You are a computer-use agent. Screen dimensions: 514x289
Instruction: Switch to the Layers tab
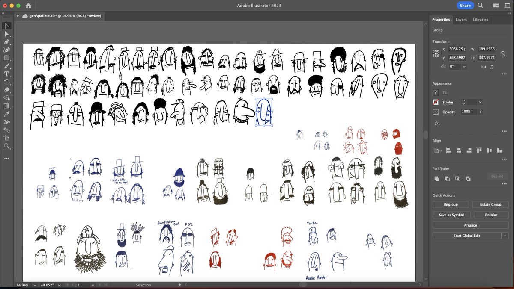tap(461, 20)
